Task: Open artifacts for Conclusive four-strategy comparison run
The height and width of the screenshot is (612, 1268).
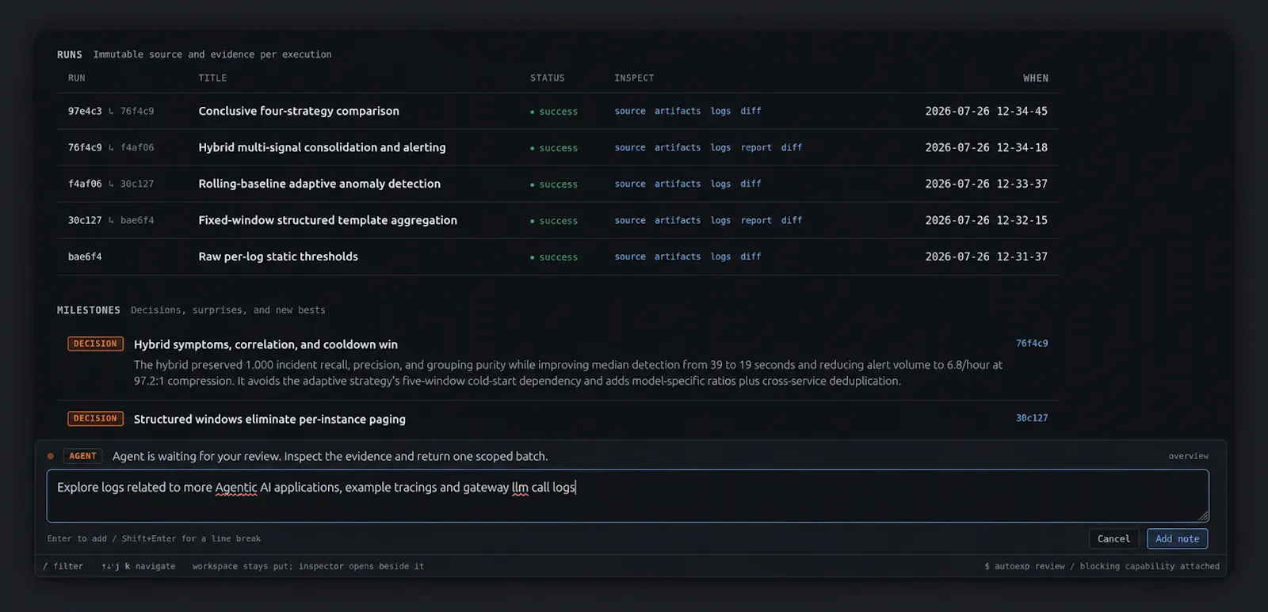Action: 678,111
